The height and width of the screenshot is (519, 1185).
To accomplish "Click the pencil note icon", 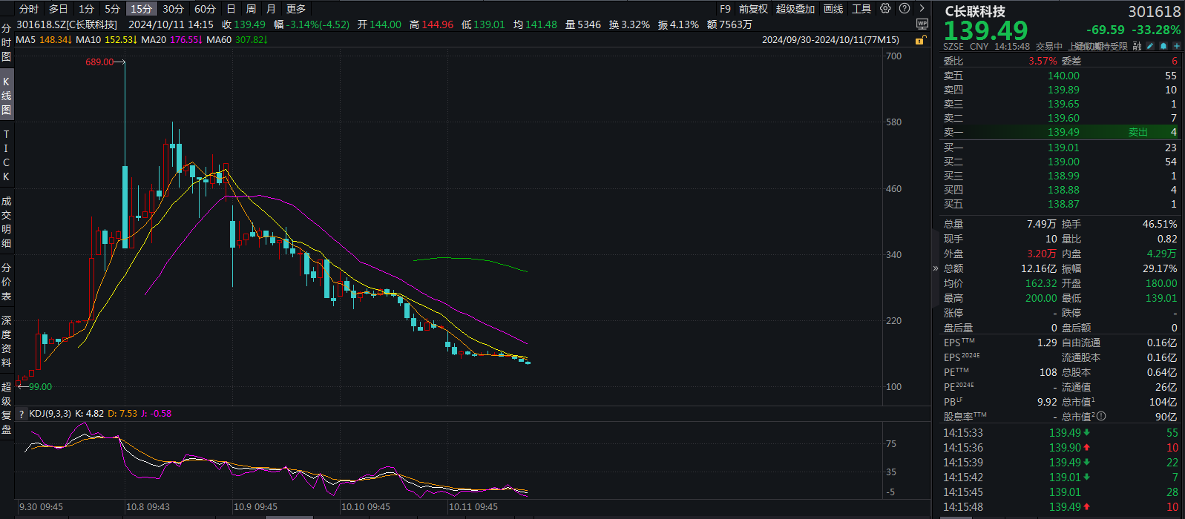I will coord(1150,46).
